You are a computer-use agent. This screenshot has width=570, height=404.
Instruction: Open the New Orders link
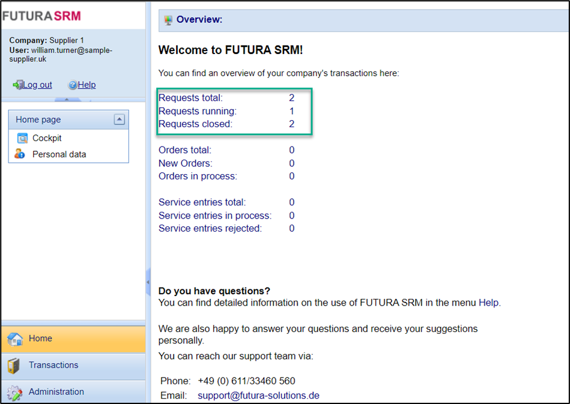(185, 163)
